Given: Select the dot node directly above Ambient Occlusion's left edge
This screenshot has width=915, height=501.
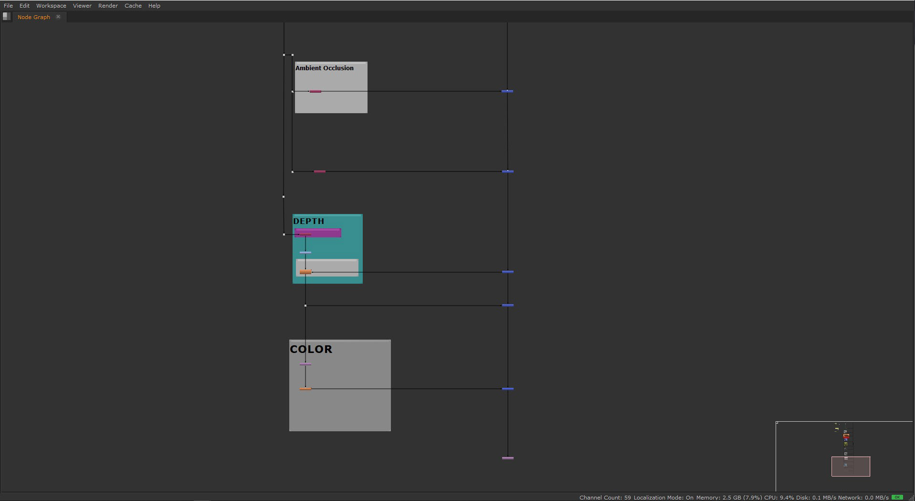Looking at the screenshot, I should 293,55.
